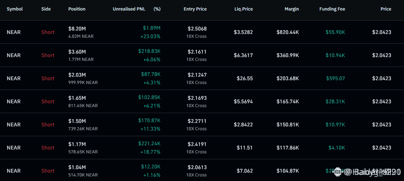The image size is (404, 181).
Task: Click the $6.3617 liquidation price
Action: [x=243, y=55]
